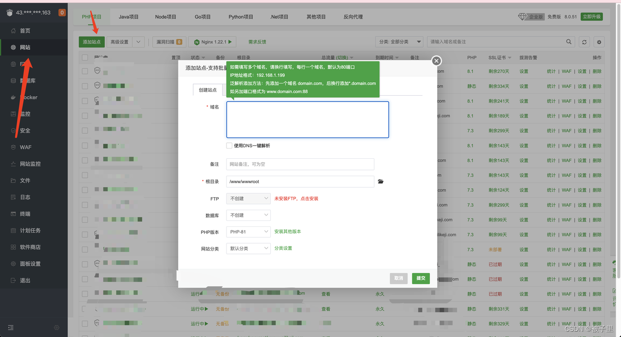Click the 安装其他版本 link
Image resolution: width=621 pixels, height=337 pixels.
coord(288,232)
